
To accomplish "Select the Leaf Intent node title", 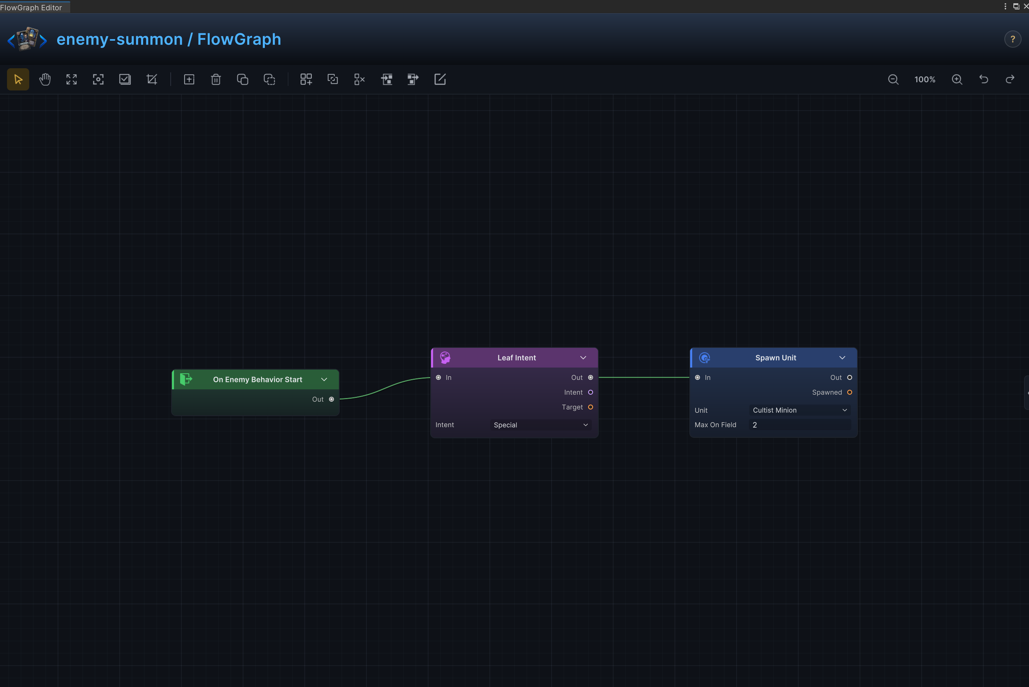I will pyautogui.click(x=516, y=358).
